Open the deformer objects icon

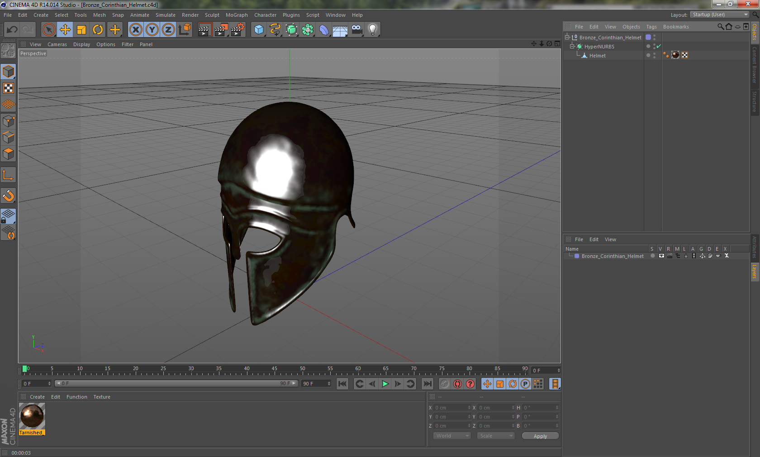tap(324, 30)
